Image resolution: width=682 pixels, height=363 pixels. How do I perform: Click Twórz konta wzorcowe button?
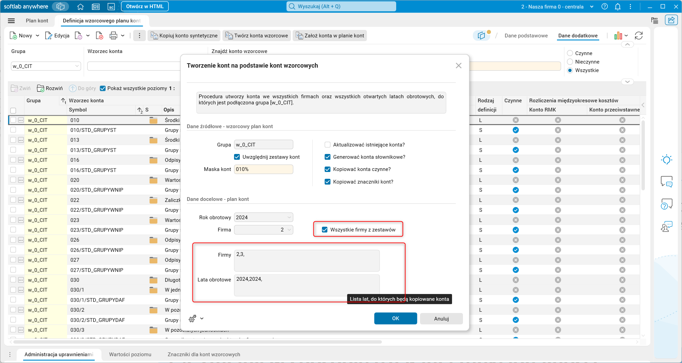257,36
